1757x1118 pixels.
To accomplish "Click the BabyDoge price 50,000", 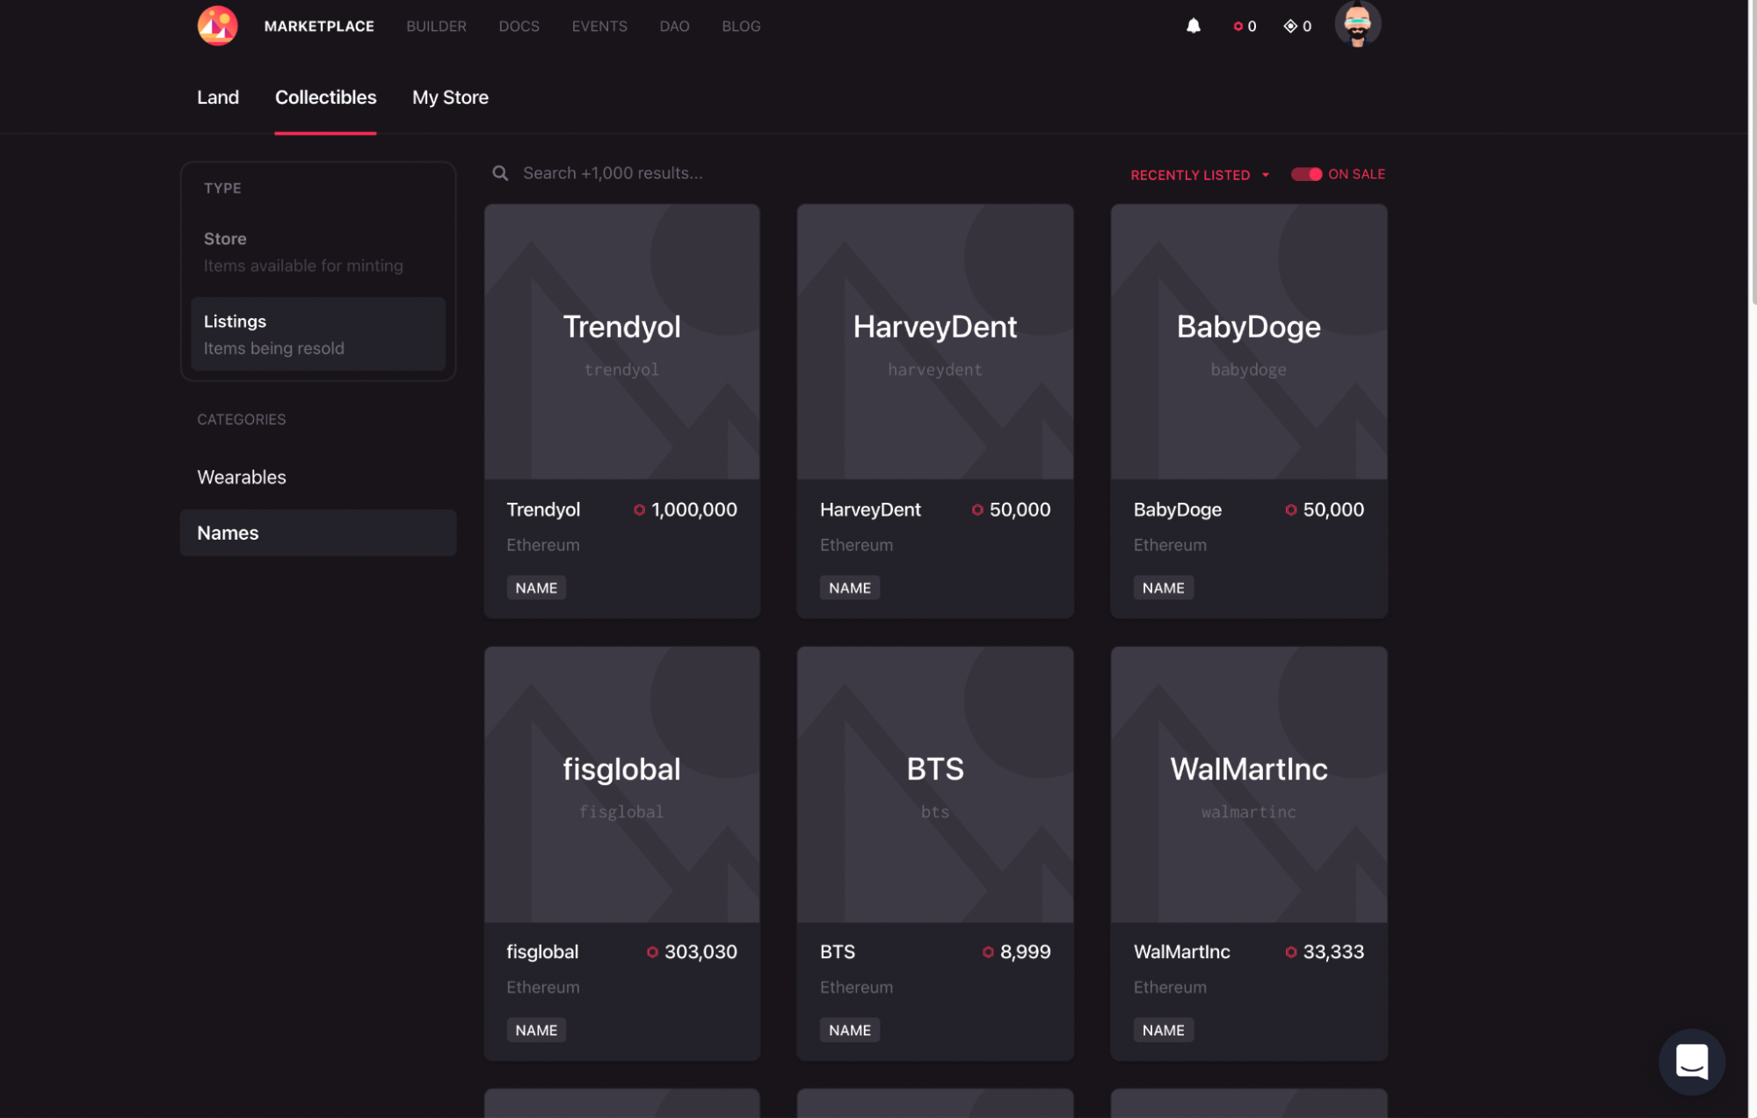I will click(1333, 510).
